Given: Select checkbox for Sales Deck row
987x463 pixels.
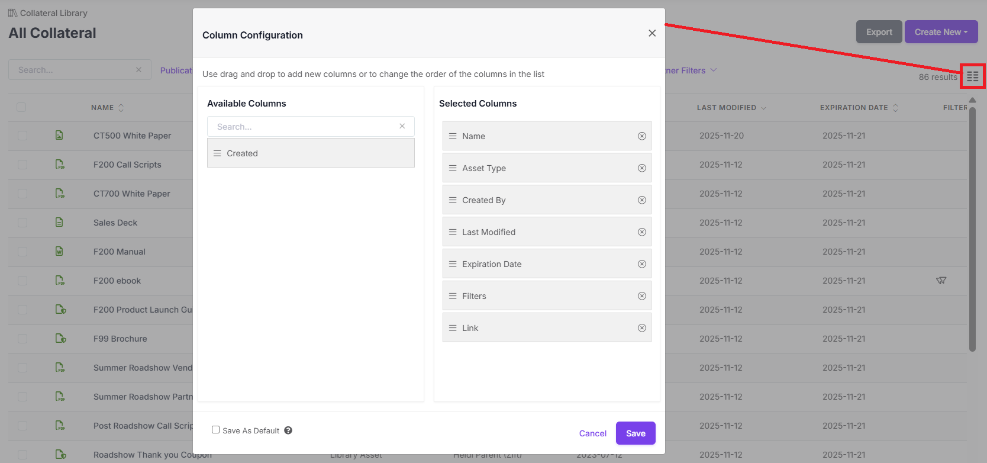Looking at the screenshot, I should tap(22, 223).
